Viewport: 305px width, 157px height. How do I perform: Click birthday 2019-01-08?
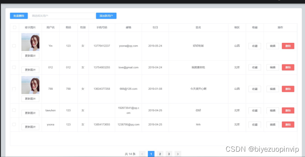pyautogui.click(x=155, y=89)
